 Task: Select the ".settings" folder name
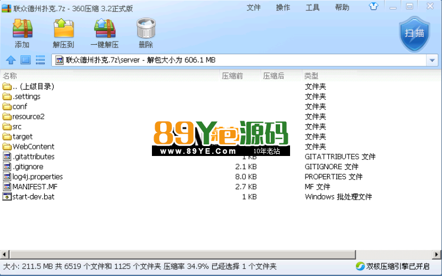27,96
